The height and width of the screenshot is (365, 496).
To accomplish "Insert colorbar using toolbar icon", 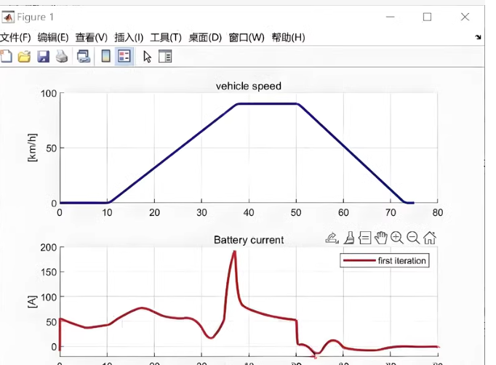I will (105, 56).
